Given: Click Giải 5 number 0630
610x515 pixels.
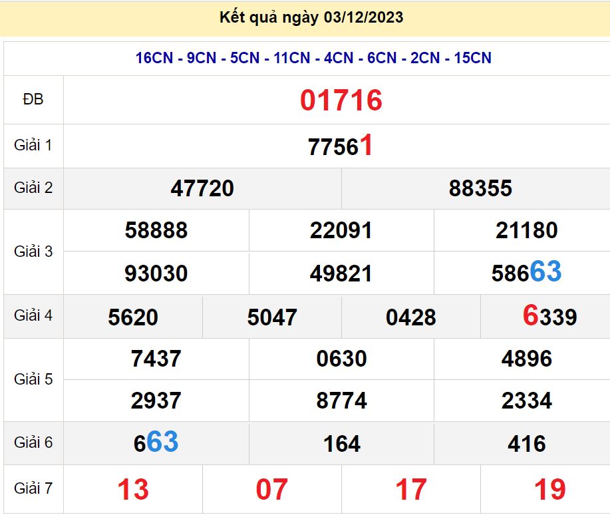Looking at the screenshot, I should 341,359.
